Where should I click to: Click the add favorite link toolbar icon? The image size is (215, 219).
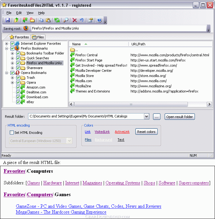(x=25, y=20)
